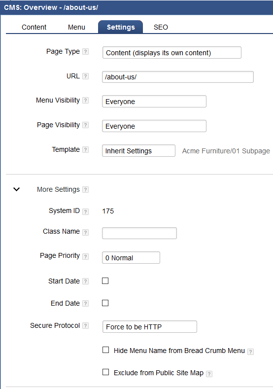The width and height of the screenshot is (273, 389).
Task: Open the Secure Protocol dropdown
Action: pos(150,327)
